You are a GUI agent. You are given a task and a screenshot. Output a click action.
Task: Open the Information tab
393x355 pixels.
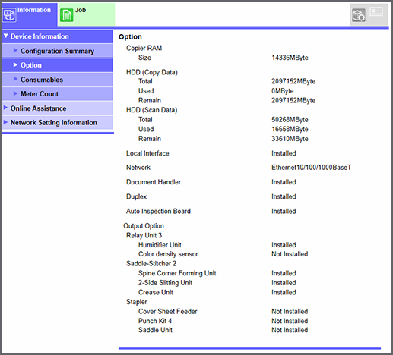tap(29, 14)
